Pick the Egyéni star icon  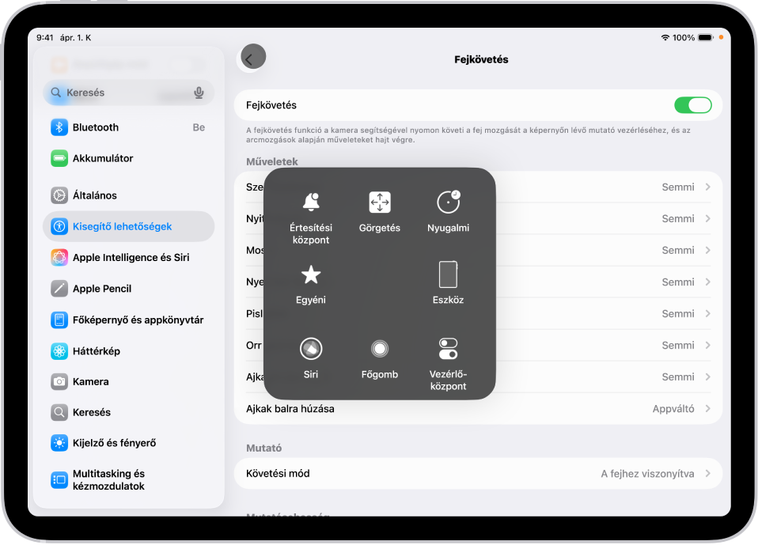(x=311, y=274)
